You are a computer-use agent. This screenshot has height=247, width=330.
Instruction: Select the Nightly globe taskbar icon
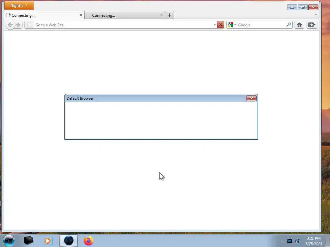69,241
